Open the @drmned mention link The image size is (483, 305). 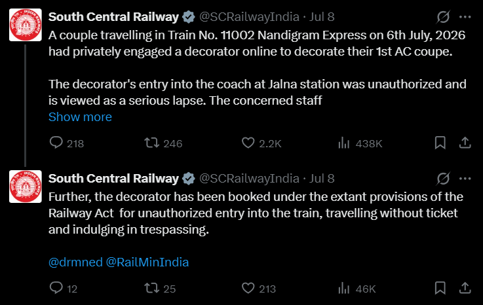point(75,262)
